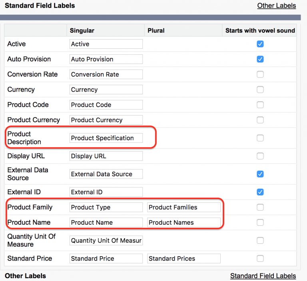Focus the Display URL singular field
Screen dimensions: 307x281
[x=106, y=156]
